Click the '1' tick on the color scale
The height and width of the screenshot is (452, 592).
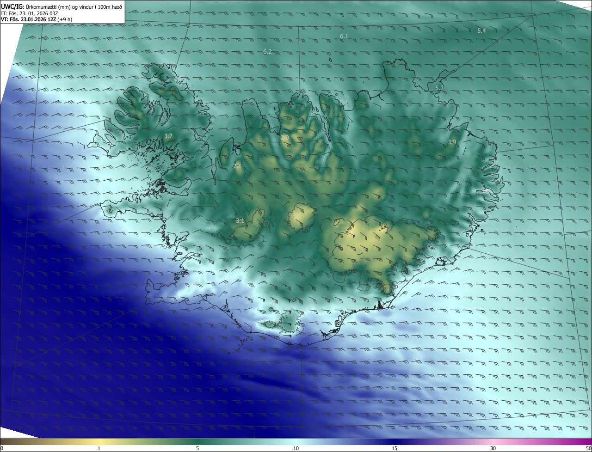point(99,448)
